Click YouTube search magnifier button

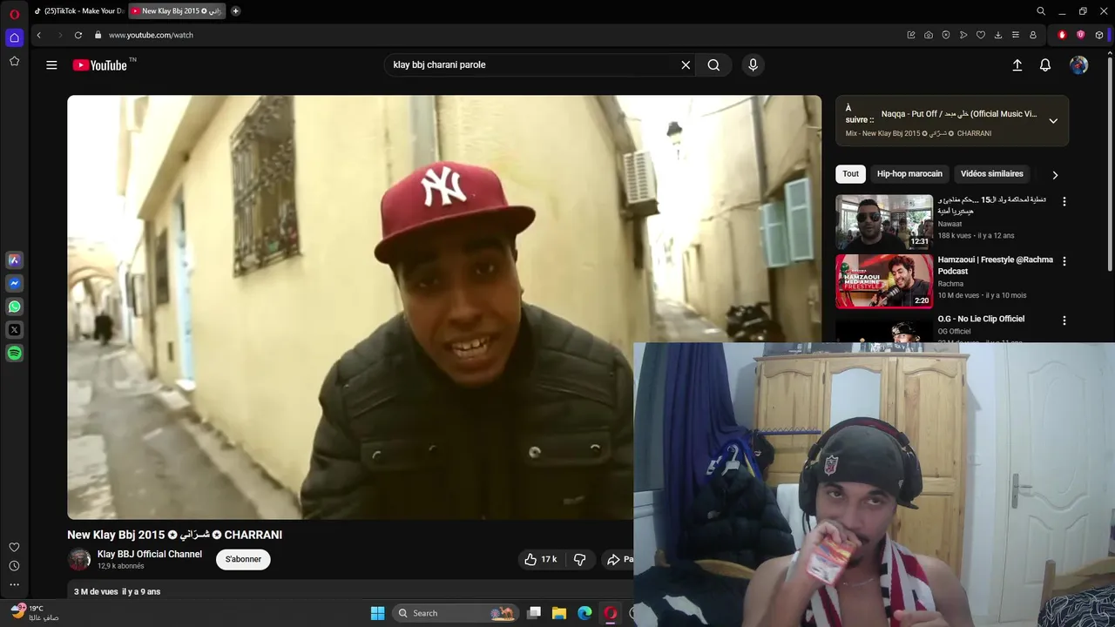tap(713, 65)
